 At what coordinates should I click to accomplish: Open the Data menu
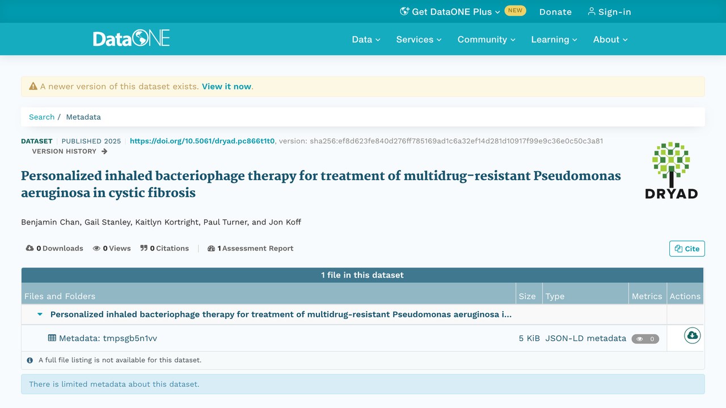(x=366, y=39)
